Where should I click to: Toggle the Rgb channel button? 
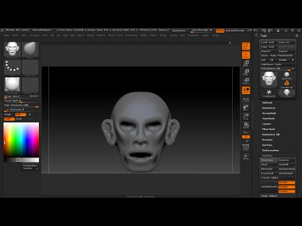20,114
